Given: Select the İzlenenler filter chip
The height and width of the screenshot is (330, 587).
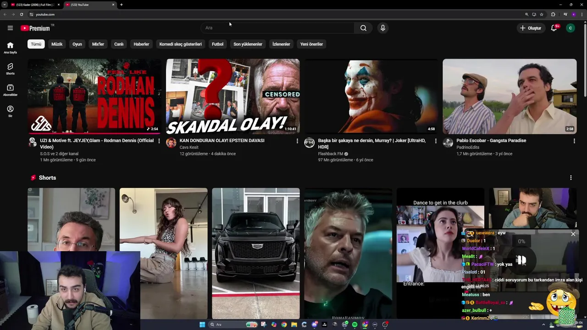Looking at the screenshot, I should [281, 44].
